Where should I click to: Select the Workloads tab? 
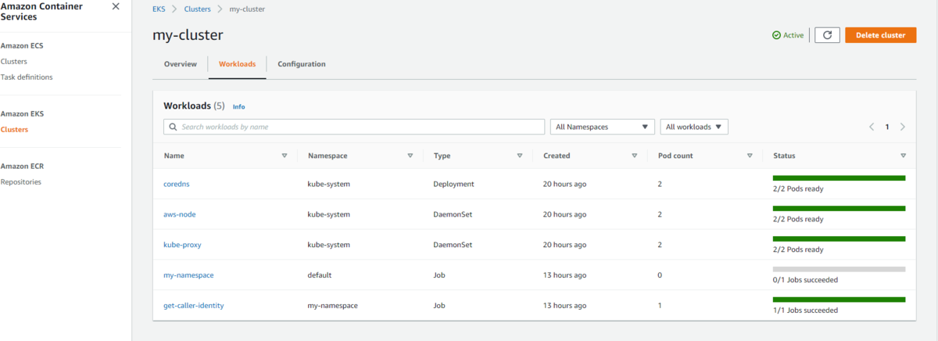click(x=237, y=64)
